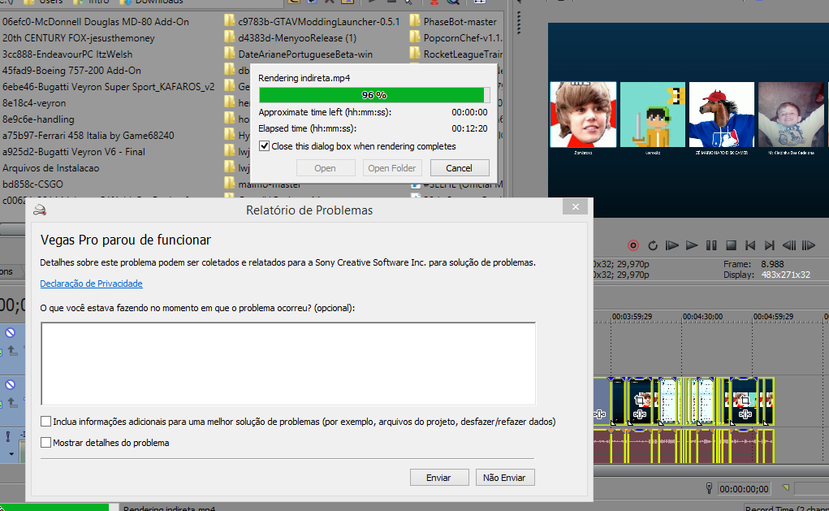
Task: Click the yellow triangle rate marker
Action: (786, 487)
